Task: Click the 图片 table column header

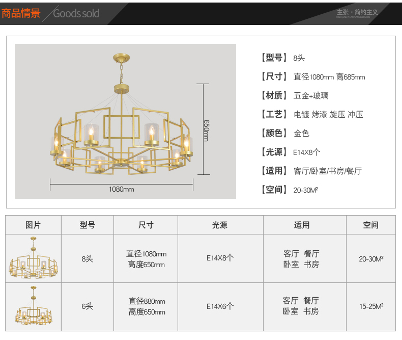Action: tap(33, 225)
